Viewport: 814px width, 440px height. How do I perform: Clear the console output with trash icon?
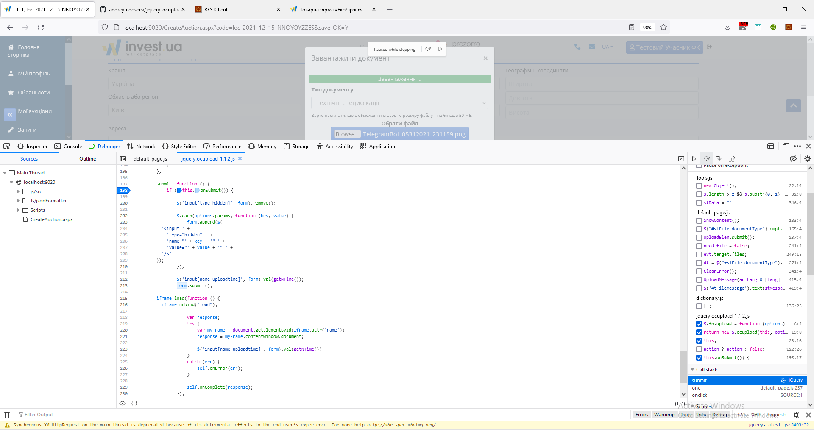click(7, 415)
